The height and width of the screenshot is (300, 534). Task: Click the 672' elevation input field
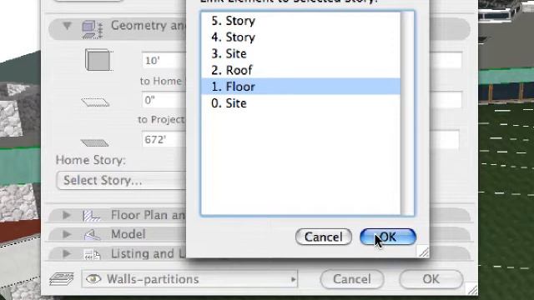164,140
